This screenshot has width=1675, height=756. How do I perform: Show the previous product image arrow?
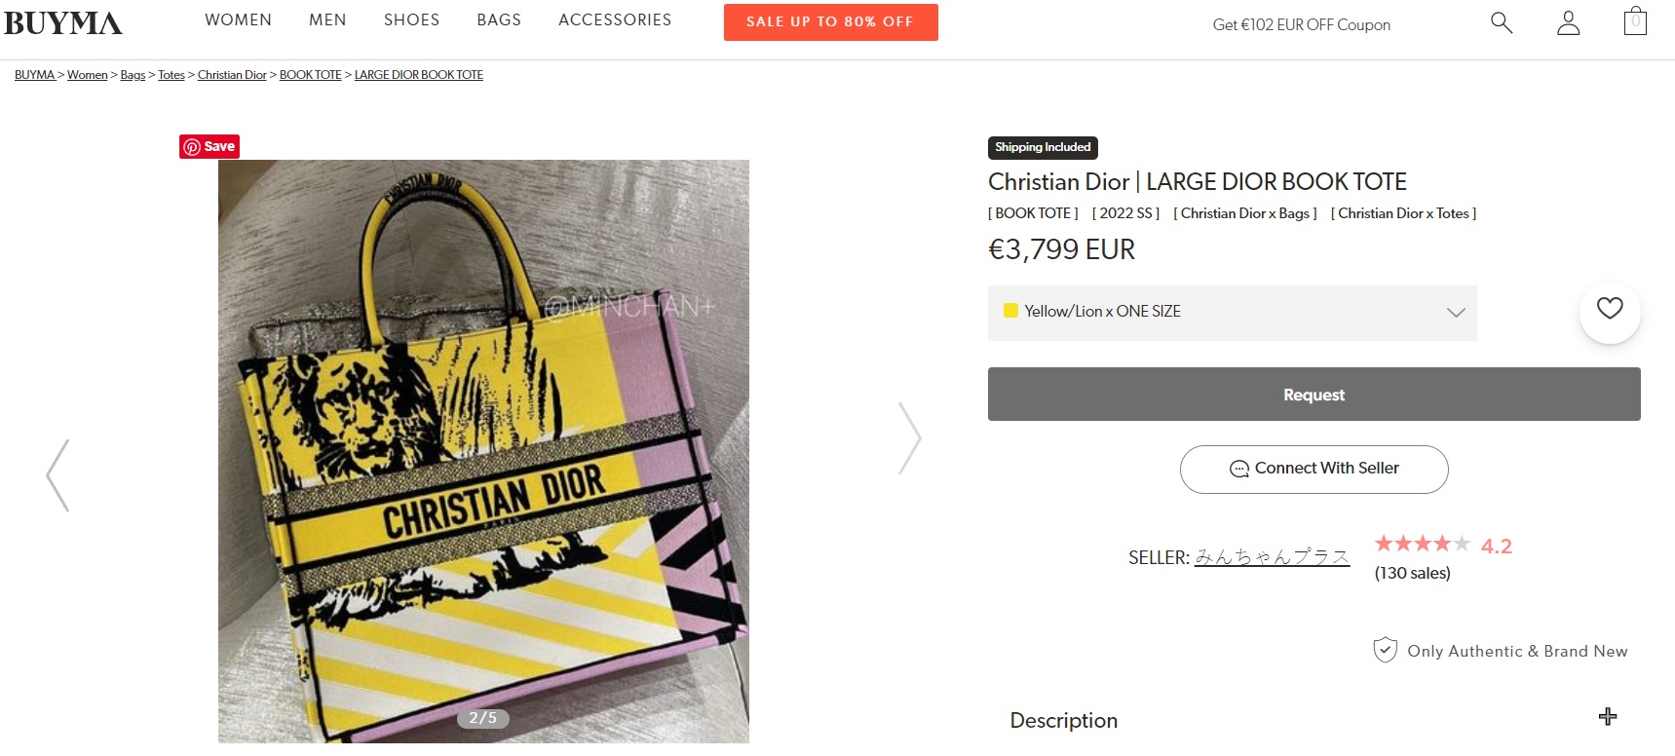(58, 475)
